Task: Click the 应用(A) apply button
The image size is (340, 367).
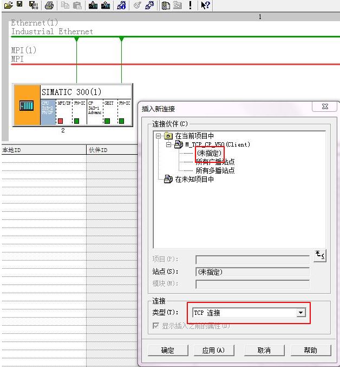Action: point(214,350)
